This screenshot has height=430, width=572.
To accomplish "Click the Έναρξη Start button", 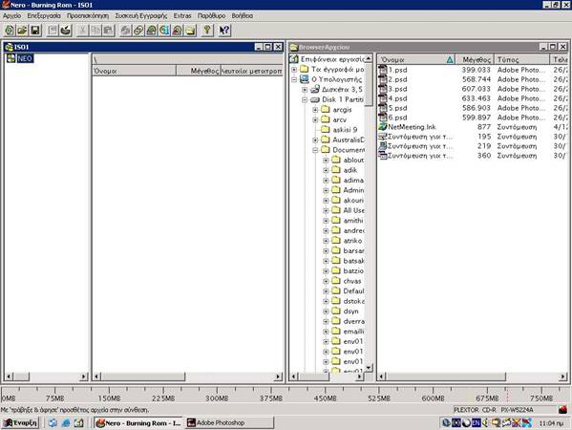I will [20, 423].
